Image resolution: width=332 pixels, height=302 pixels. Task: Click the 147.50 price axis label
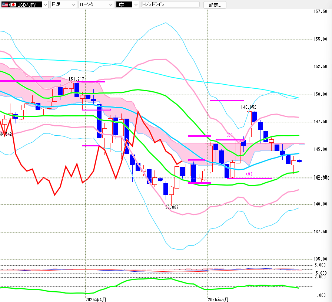point(321,122)
